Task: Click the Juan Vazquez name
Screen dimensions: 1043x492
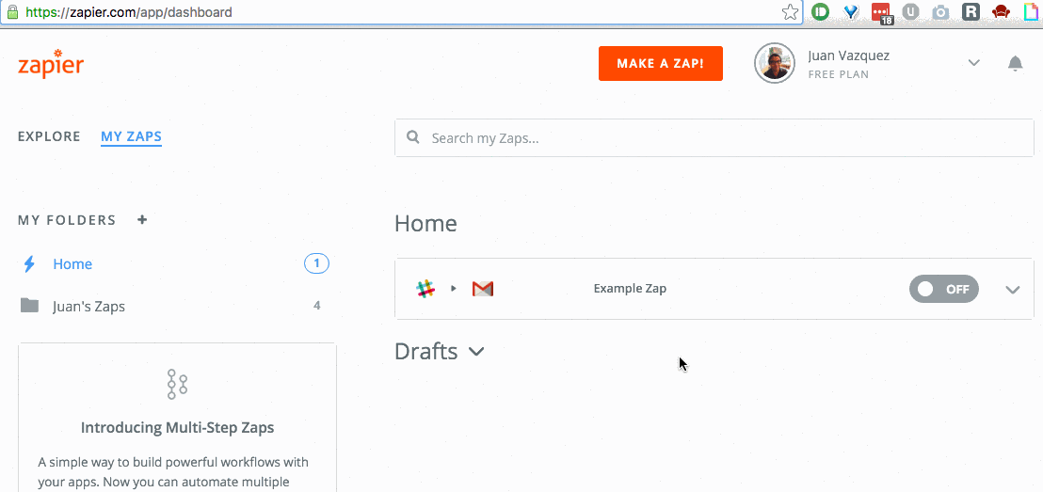Action: tap(849, 56)
